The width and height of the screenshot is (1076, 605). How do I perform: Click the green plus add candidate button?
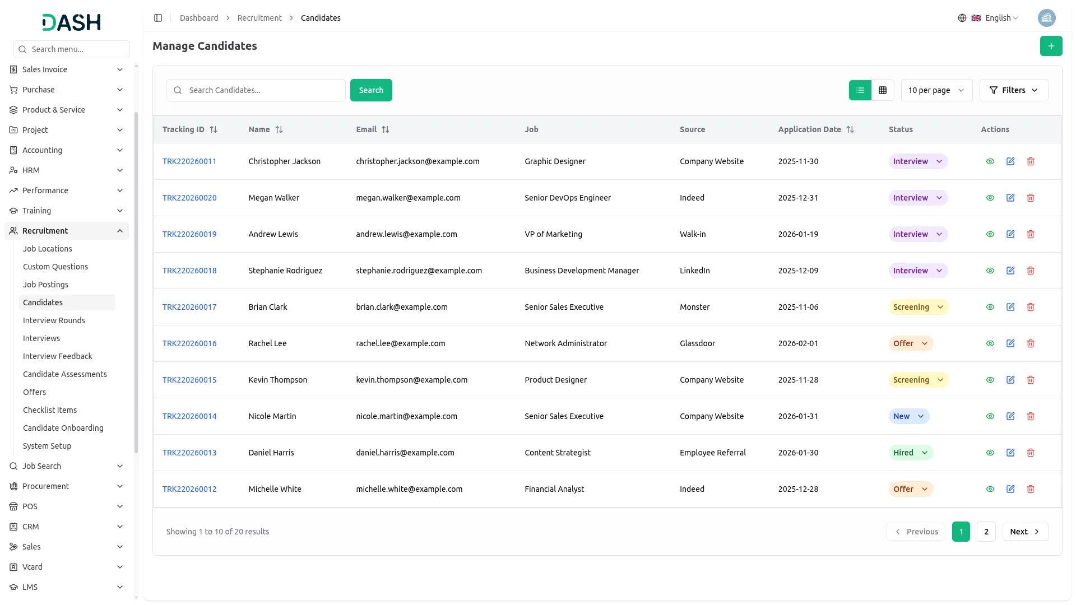[x=1051, y=46]
